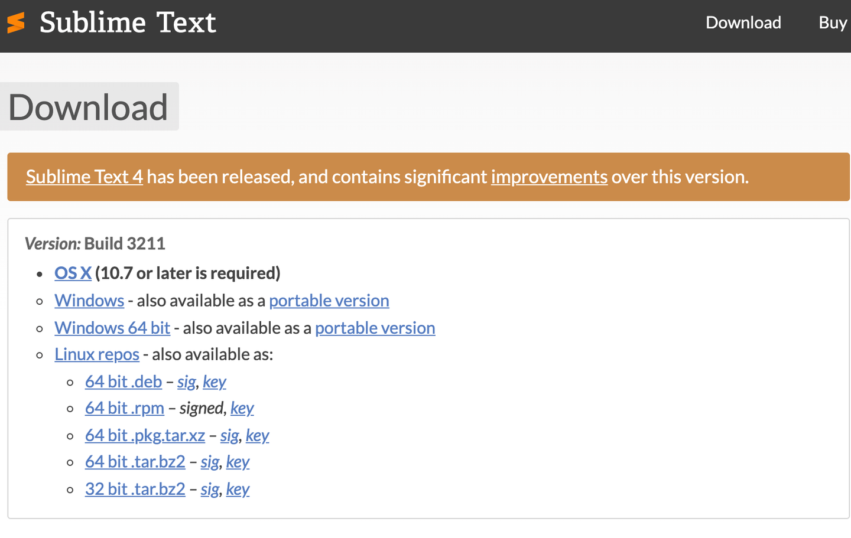
Task: Download the OS X build
Action: click(73, 273)
